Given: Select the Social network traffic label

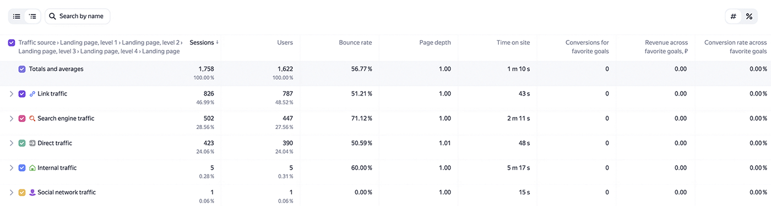Looking at the screenshot, I should [x=67, y=193].
